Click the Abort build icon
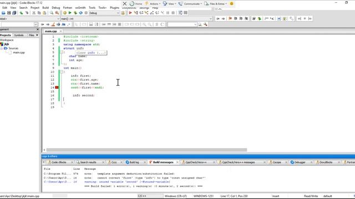 (86, 13)
